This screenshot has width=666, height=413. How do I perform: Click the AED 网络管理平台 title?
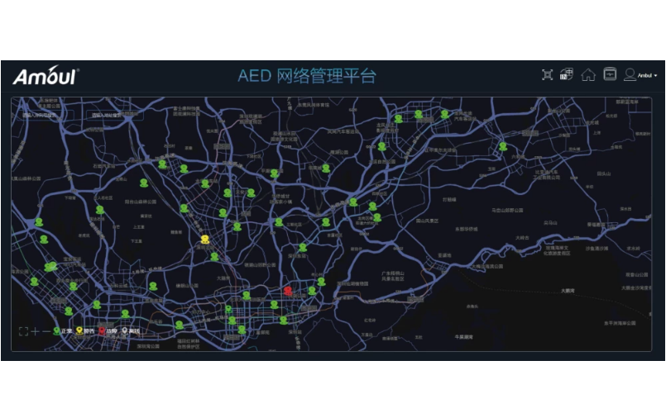[x=306, y=76]
